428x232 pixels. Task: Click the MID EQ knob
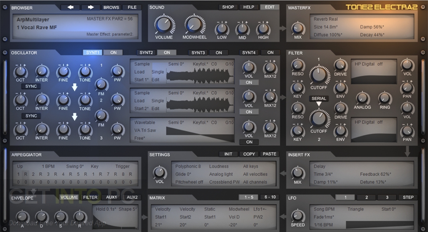(242, 28)
